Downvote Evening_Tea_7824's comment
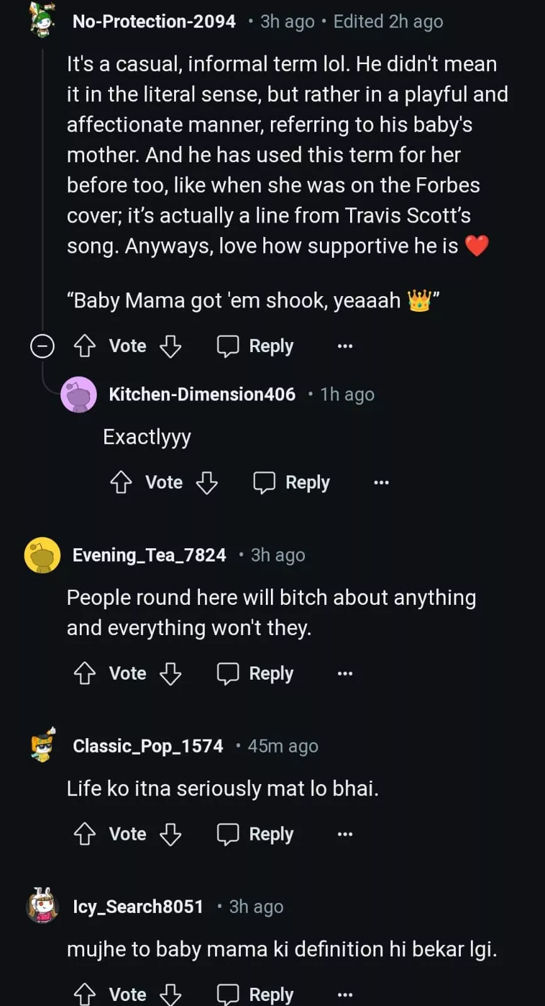 (170, 674)
